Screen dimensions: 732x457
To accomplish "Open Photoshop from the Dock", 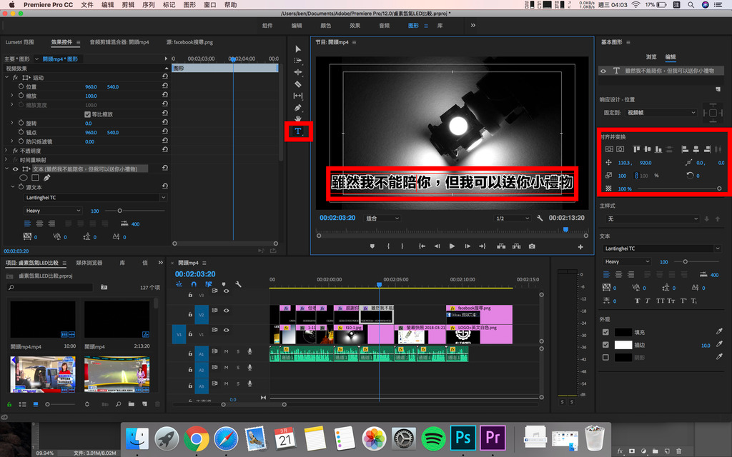I will coord(463,438).
